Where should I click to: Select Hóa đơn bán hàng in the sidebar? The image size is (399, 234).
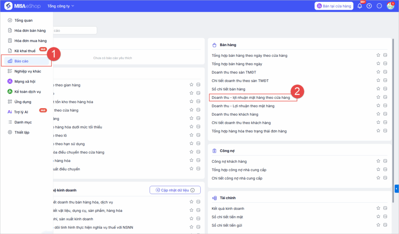tap(30, 30)
